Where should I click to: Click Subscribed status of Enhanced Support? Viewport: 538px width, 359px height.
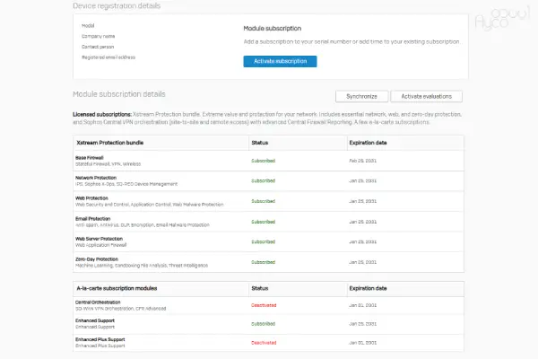click(263, 324)
